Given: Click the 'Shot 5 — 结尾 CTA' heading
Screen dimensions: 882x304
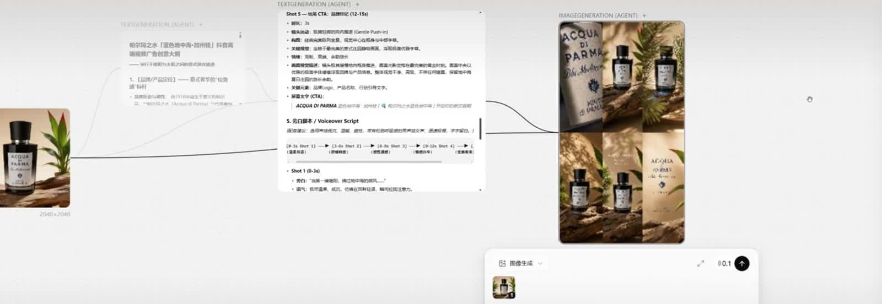Looking at the screenshot, I should 327,14.
